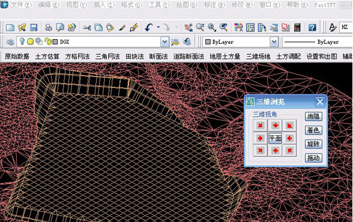This screenshot has width=353, height=222.
Task: Open the 断面法 menu
Action: tap(158, 57)
